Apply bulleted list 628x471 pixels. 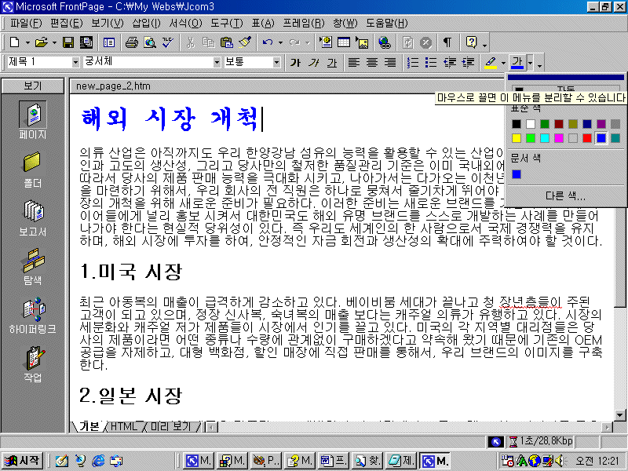tap(430, 63)
